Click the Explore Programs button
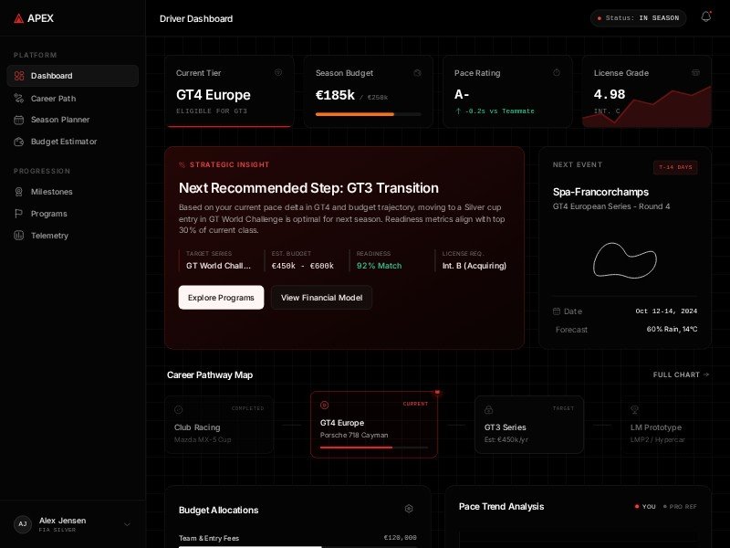 tap(221, 298)
